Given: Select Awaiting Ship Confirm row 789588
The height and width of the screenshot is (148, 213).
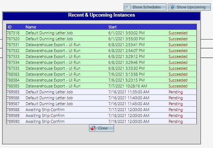Looking at the screenshot, I should (x=102, y=110).
